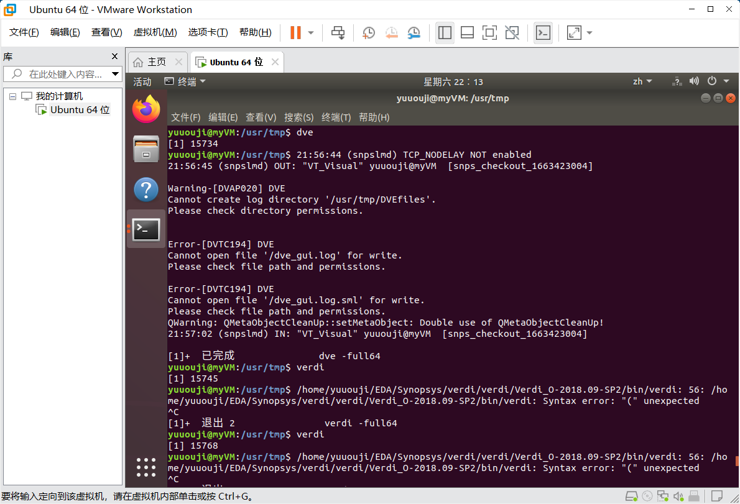Open the Help icon in the dock
This screenshot has height=504, width=740.
click(x=146, y=190)
